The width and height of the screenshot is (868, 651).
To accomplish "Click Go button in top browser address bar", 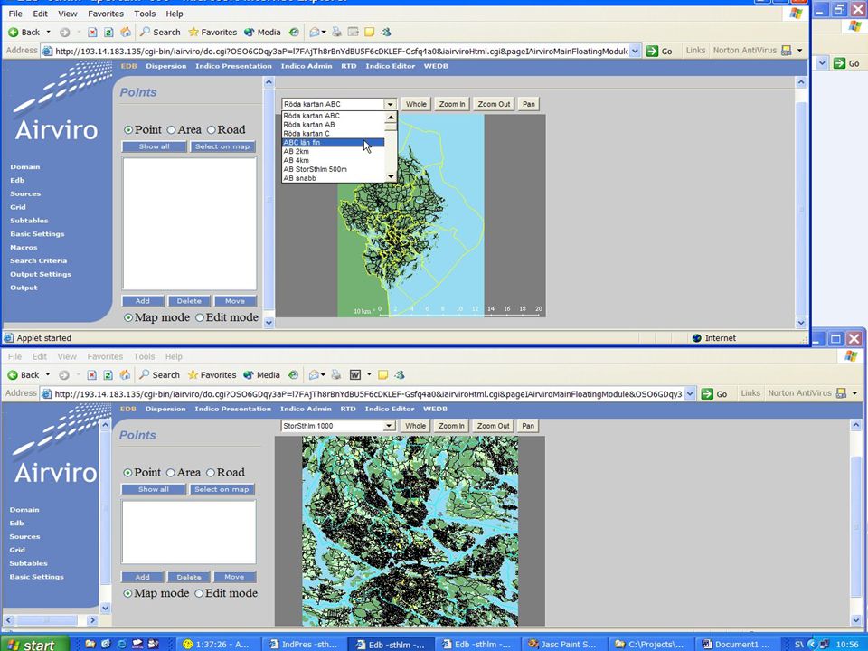I will tap(659, 51).
